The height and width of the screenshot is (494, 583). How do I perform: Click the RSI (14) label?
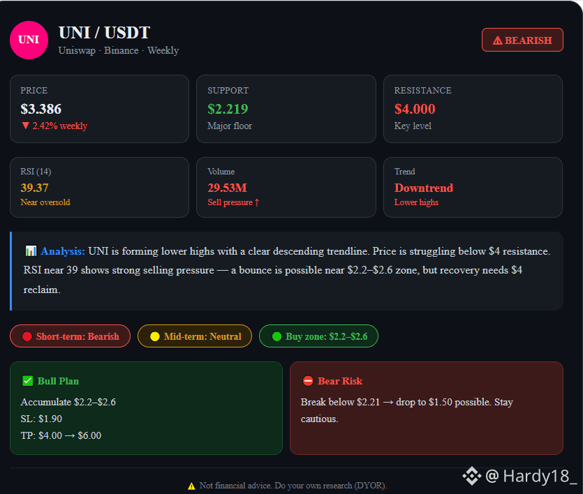36,172
